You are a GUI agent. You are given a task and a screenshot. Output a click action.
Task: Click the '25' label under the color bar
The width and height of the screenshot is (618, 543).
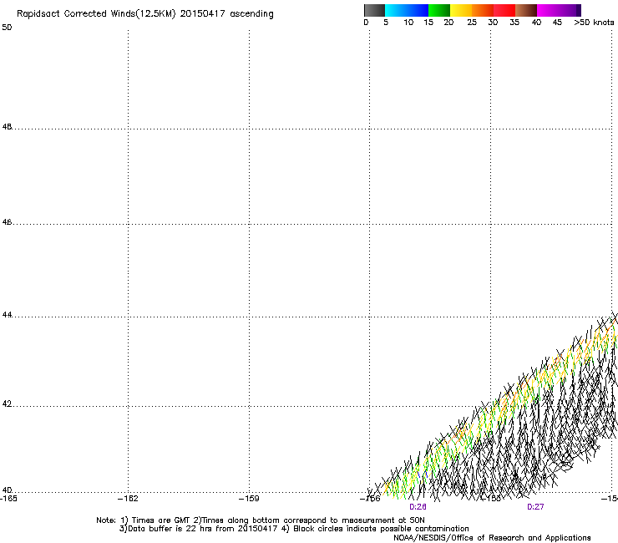472,23
